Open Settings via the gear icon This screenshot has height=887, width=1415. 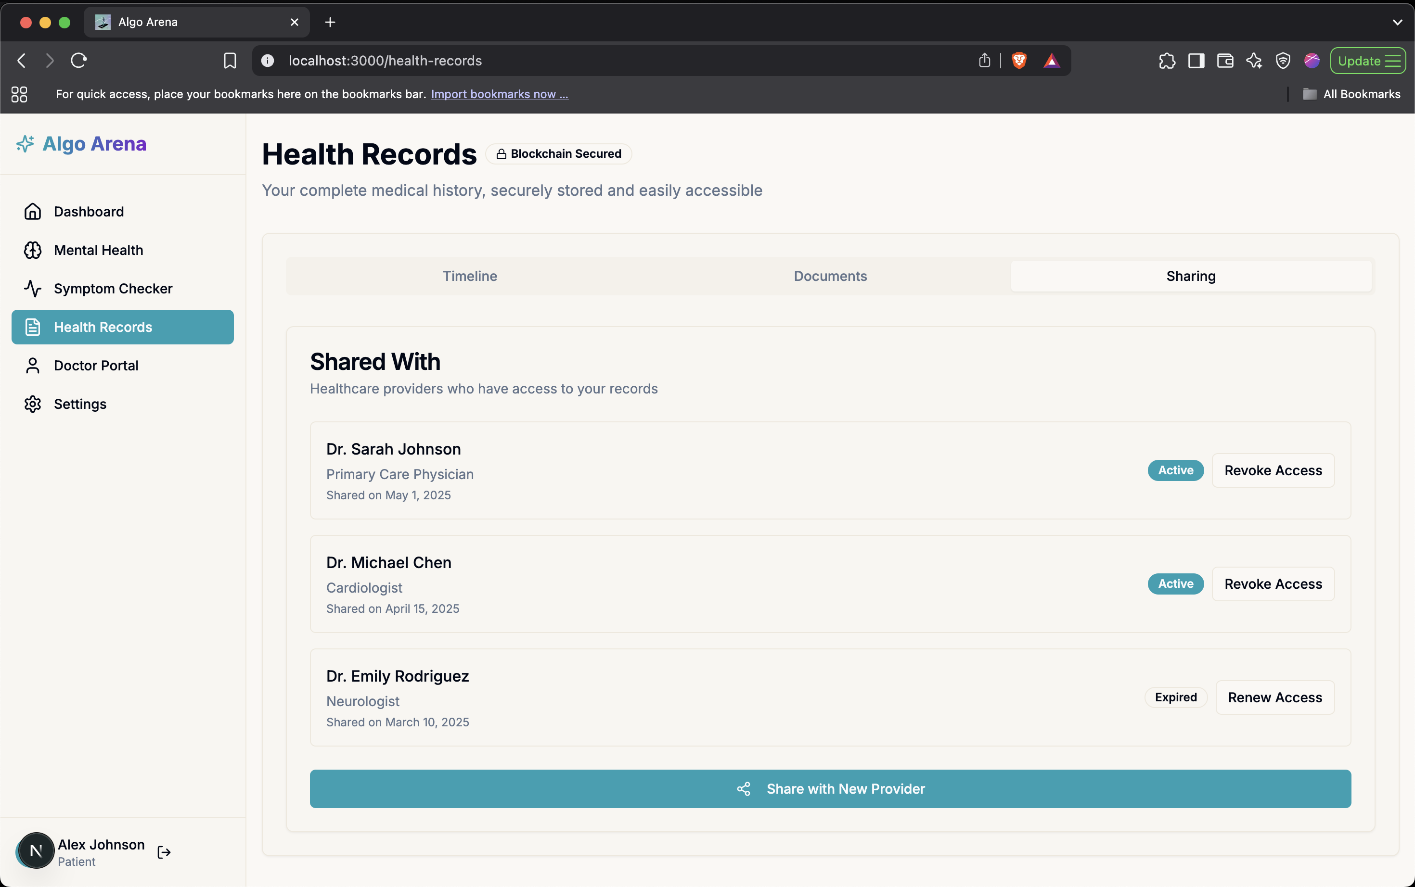pos(33,404)
